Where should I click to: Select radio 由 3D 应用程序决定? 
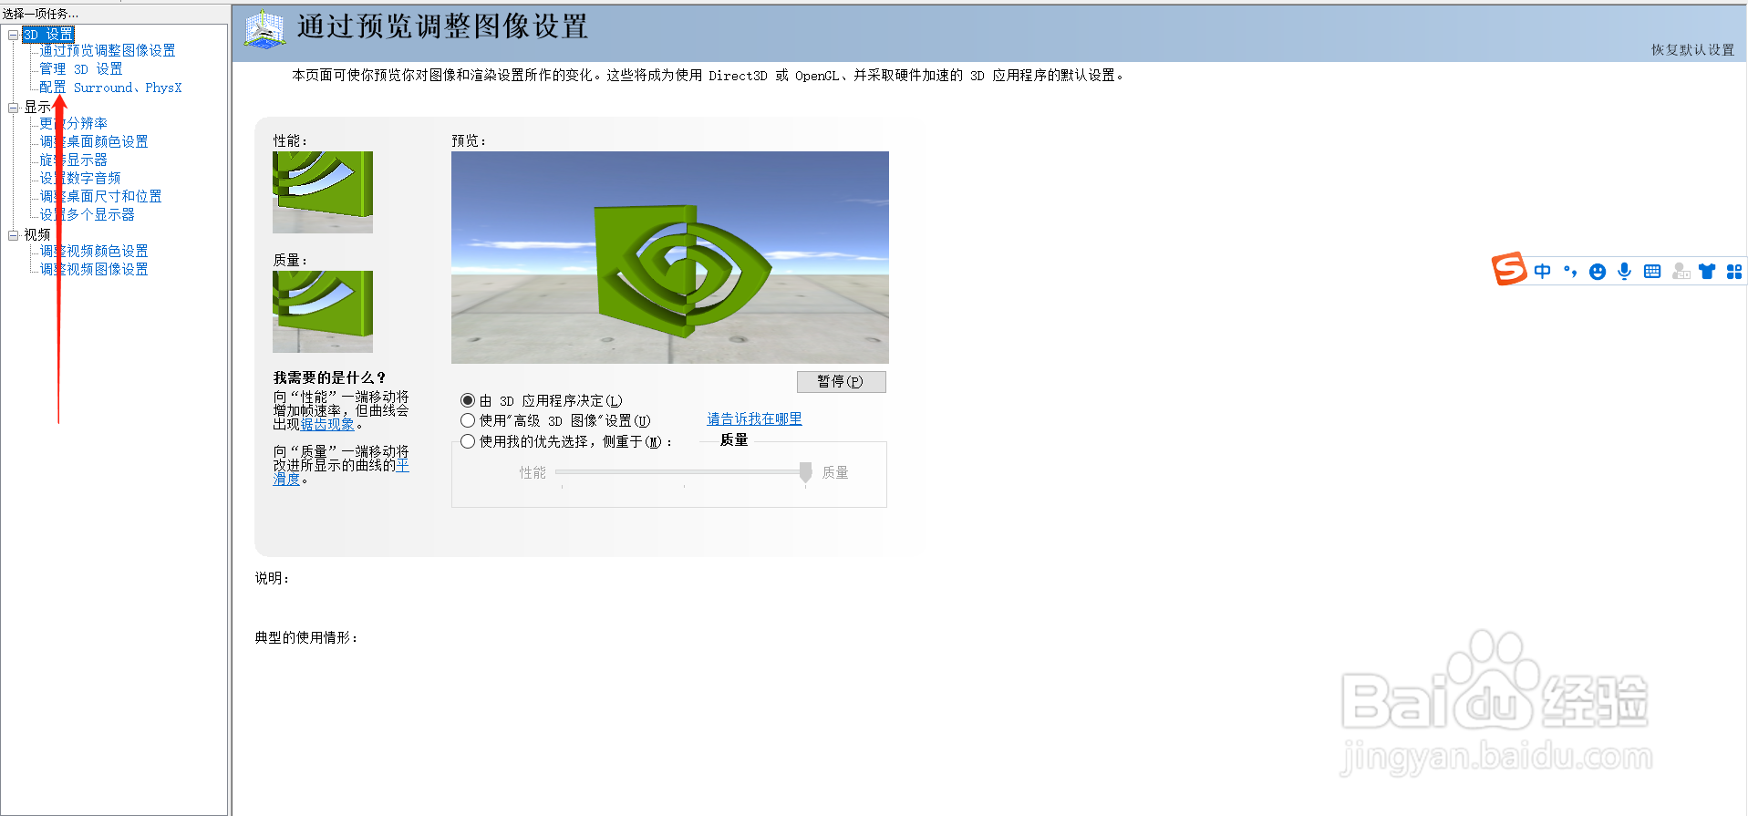[468, 400]
